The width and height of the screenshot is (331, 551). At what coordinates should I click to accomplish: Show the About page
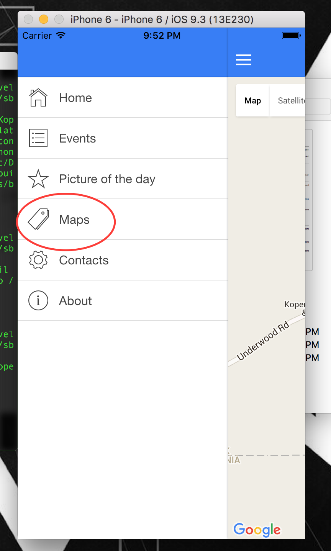[75, 301]
